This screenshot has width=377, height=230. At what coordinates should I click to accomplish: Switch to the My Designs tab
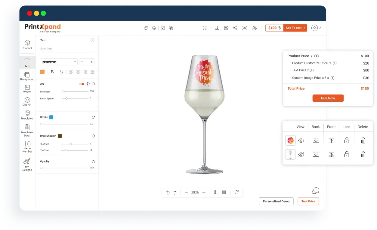click(x=27, y=165)
